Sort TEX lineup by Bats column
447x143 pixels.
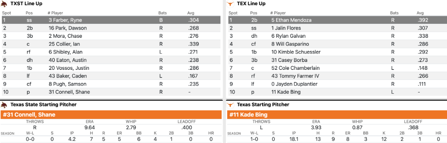click(x=394, y=13)
